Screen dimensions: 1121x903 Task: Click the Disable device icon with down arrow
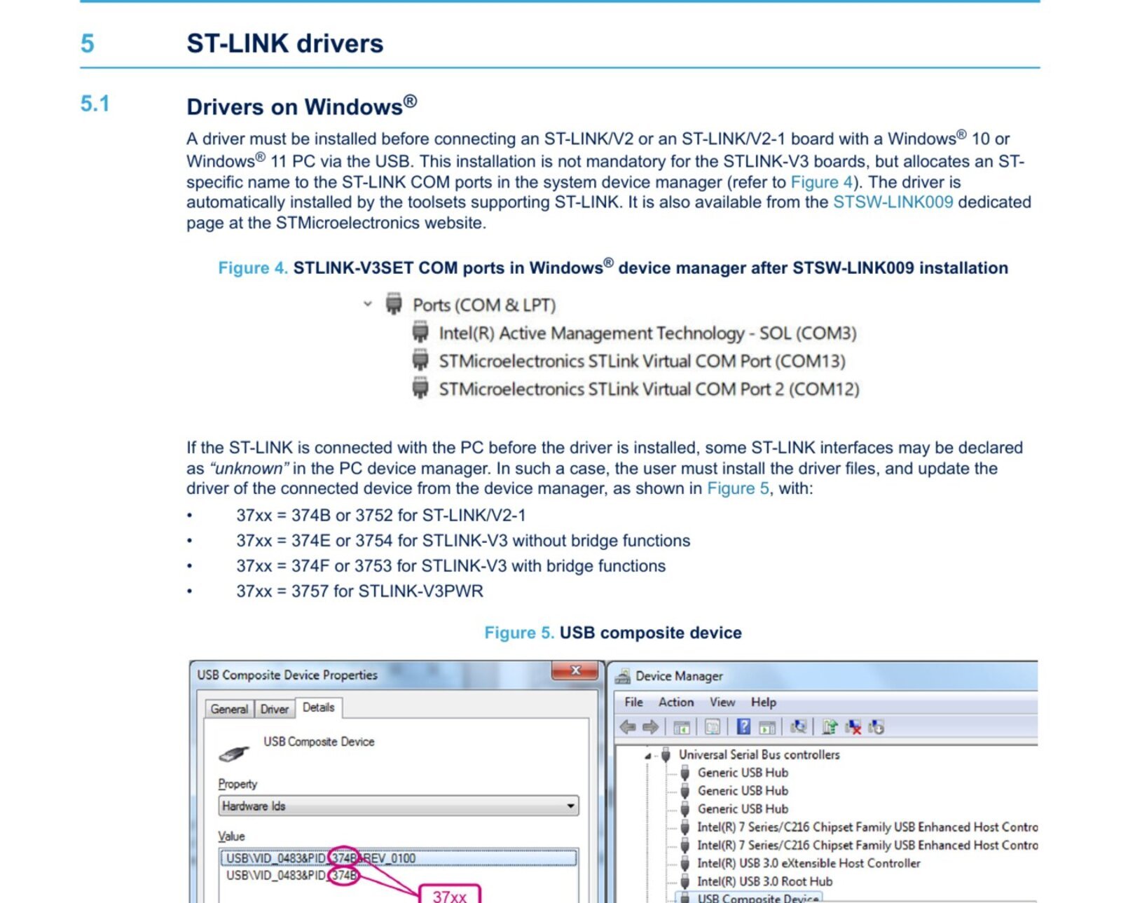pos(876,727)
